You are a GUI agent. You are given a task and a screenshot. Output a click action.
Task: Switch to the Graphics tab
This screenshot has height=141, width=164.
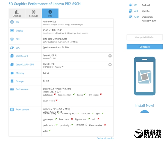click(17, 14)
